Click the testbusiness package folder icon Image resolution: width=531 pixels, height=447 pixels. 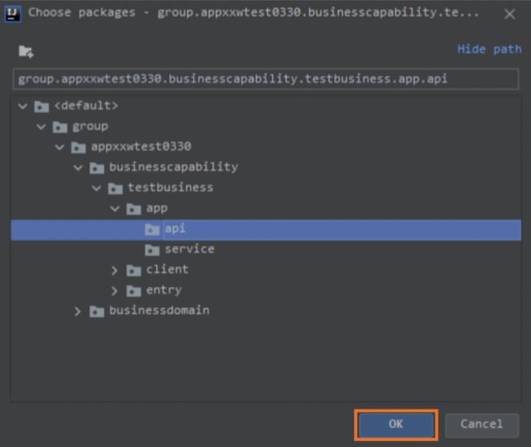[x=116, y=188]
